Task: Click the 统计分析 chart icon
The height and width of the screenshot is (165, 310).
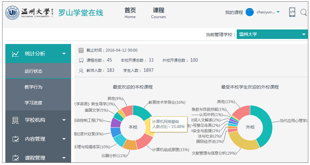Action: 15,54
